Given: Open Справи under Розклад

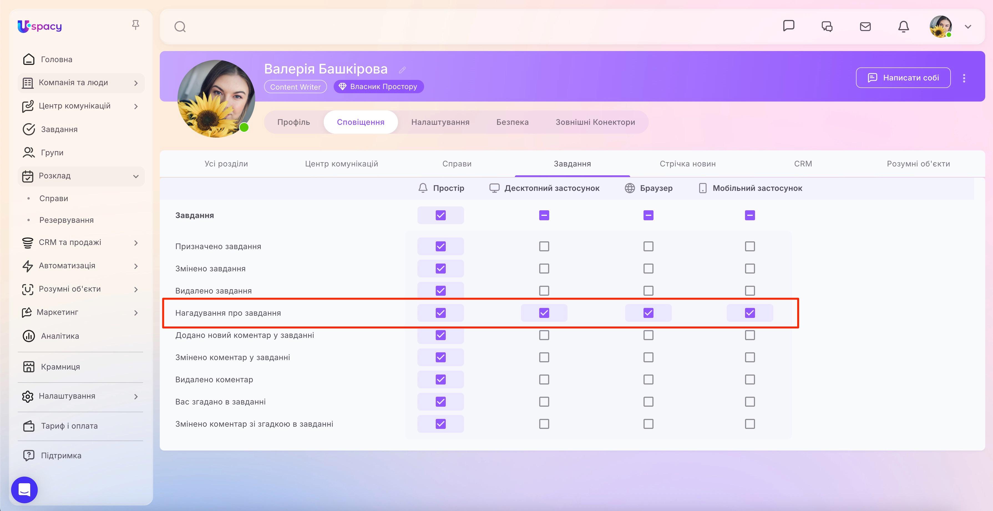Looking at the screenshot, I should (54, 198).
